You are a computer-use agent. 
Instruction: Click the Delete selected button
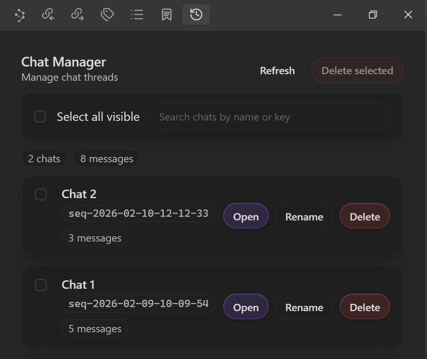click(x=357, y=71)
